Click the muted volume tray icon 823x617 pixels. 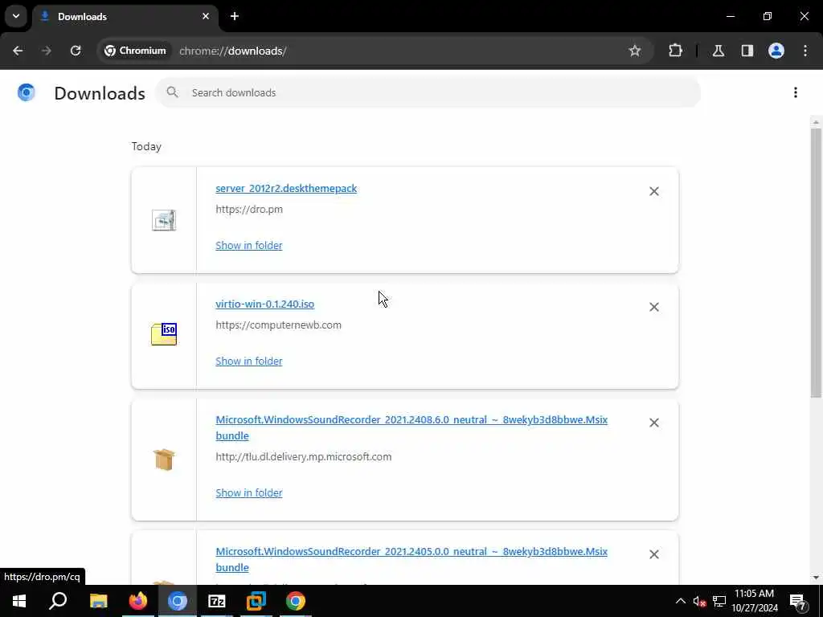[x=700, y=601]
